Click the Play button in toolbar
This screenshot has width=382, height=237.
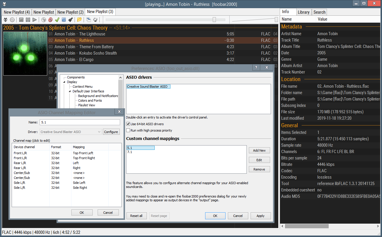click(x=35, y=20)
